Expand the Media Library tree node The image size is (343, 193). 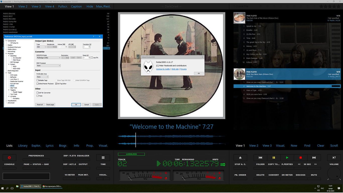(x=6, y=49)
